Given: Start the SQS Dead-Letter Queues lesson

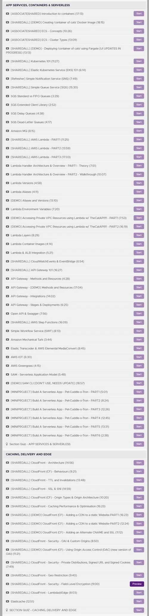Looking at the screenshot, I should 139,122.
